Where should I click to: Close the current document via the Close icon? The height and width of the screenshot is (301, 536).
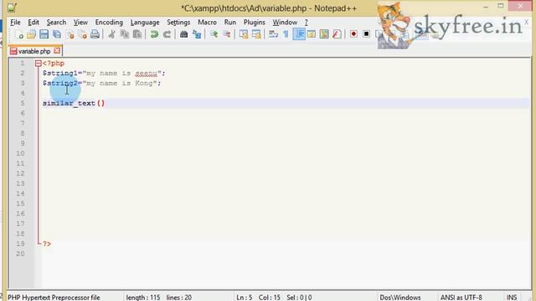[70, 34]
